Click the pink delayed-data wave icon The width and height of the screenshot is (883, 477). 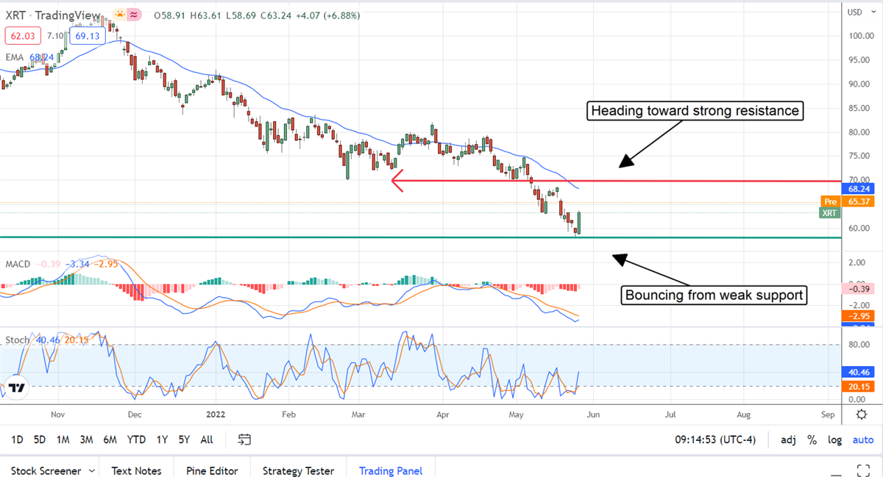click(135, 15)
